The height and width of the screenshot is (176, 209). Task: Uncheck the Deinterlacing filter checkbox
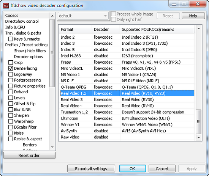(x=11, y=68)
